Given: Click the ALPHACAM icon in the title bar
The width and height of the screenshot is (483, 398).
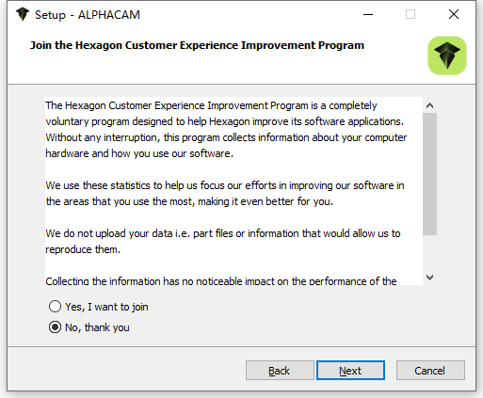Looking at the screenshot, I should [x=23, y=14].
